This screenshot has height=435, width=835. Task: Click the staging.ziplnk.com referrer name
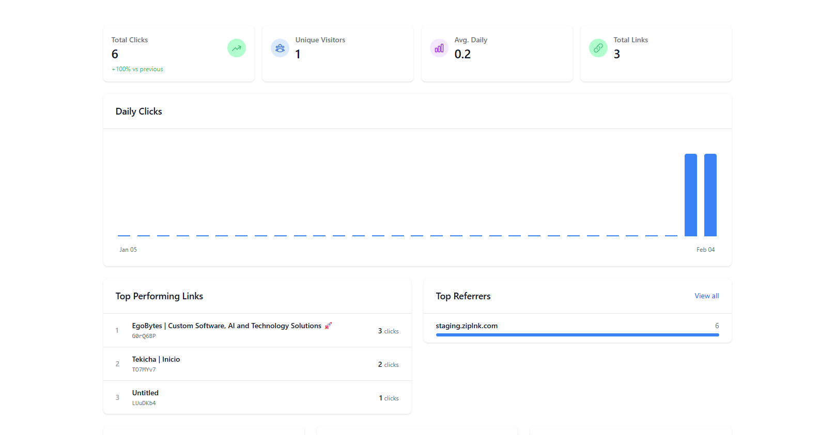[x=467, y=326]
